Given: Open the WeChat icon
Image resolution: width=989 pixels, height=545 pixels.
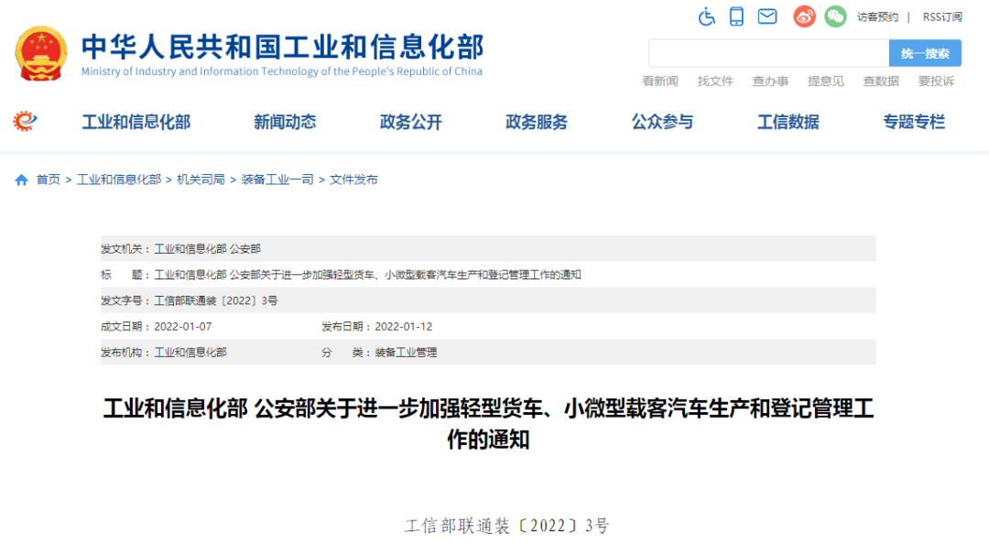Looking at the screenshot, I should (835, 16).
